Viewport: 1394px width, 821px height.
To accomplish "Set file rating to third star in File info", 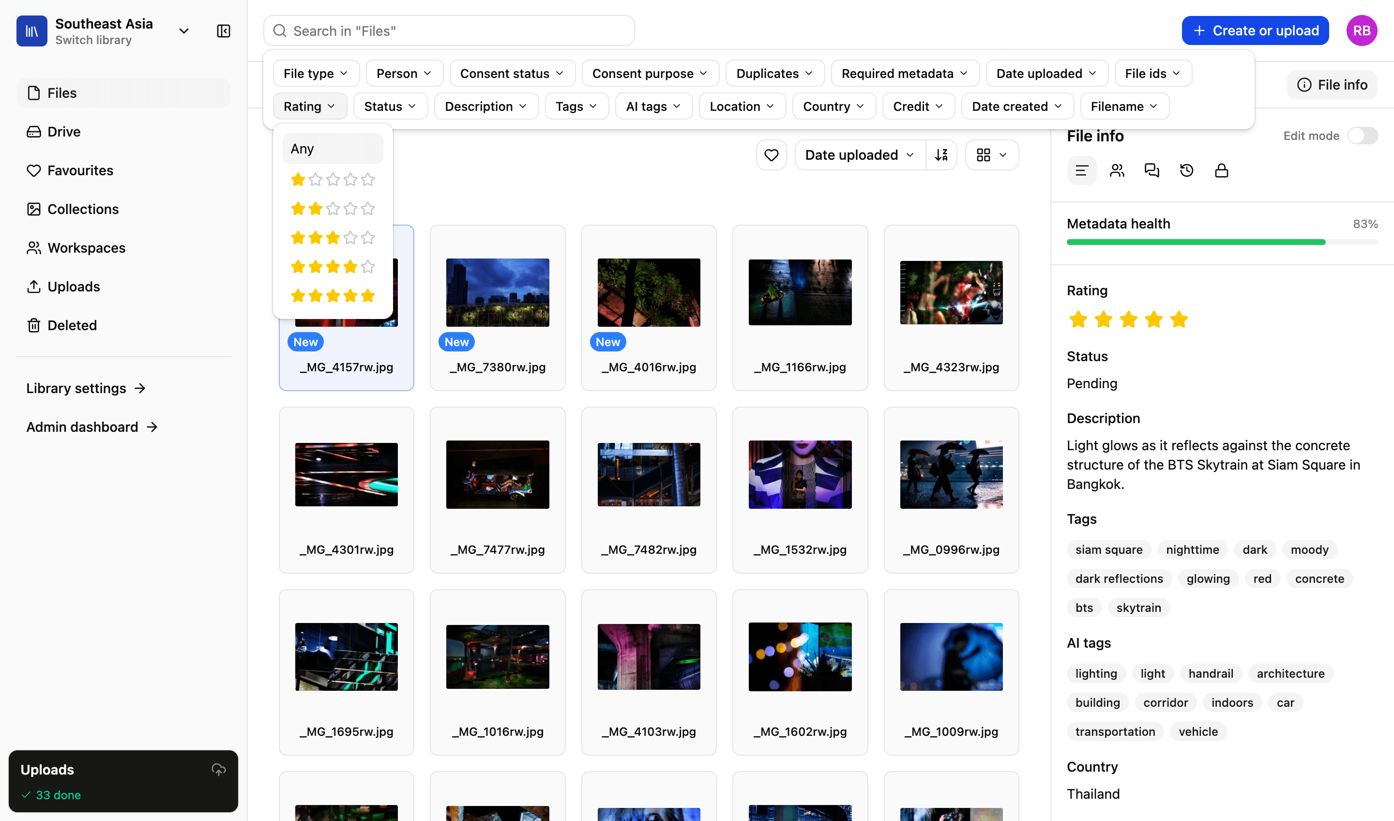I will click(x=1128, y=320).
